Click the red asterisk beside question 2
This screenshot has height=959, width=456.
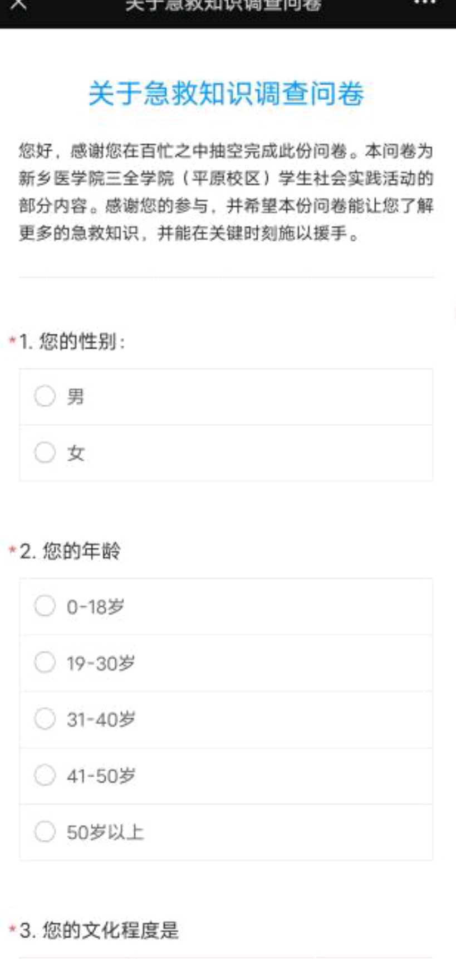(x=12, y=550)
